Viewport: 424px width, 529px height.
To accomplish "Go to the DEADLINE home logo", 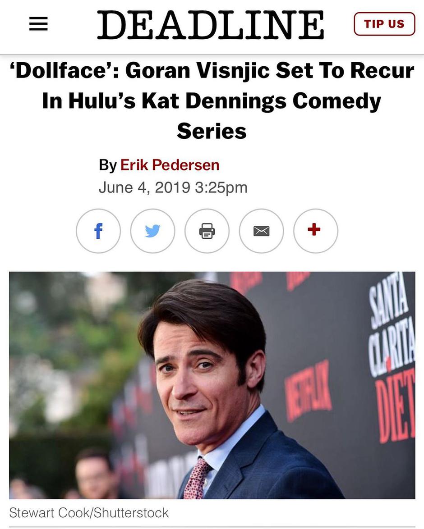I will point(211,24).
